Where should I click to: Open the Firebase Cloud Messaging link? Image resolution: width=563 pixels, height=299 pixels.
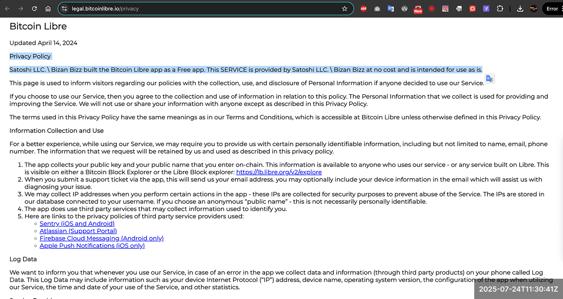102,238
